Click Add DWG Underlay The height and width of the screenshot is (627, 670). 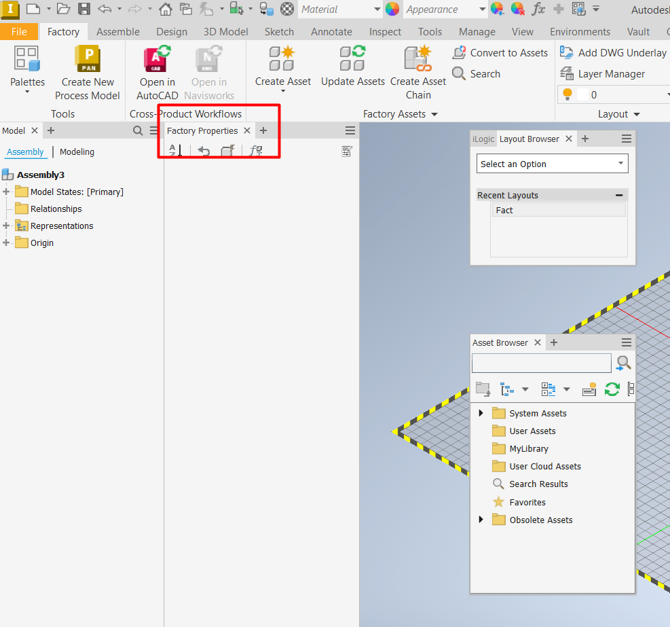pos(613,52)
